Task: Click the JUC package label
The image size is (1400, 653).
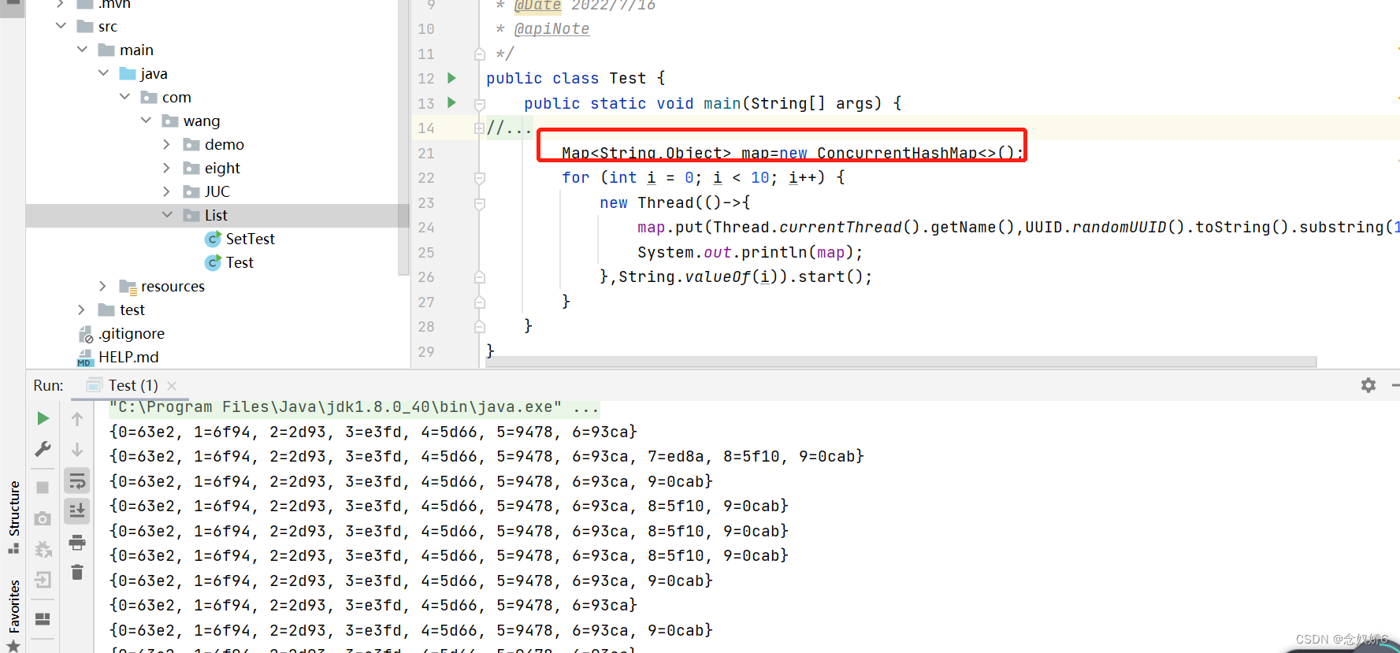Action: click(217, 191)
